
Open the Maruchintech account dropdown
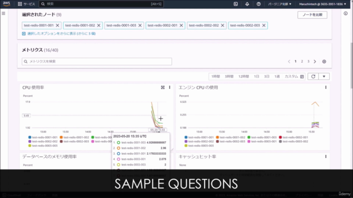(x=323, y=4)
